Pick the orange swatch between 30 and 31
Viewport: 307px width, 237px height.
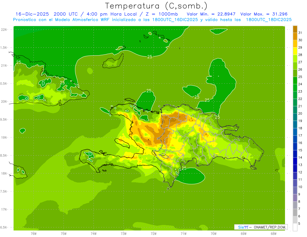click(x=295, y=37)
